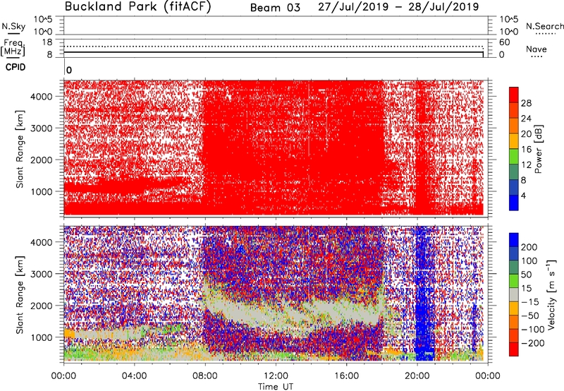Click the N.Search legend label
Screen dimensions: 564x391
(x=544, y=26)
